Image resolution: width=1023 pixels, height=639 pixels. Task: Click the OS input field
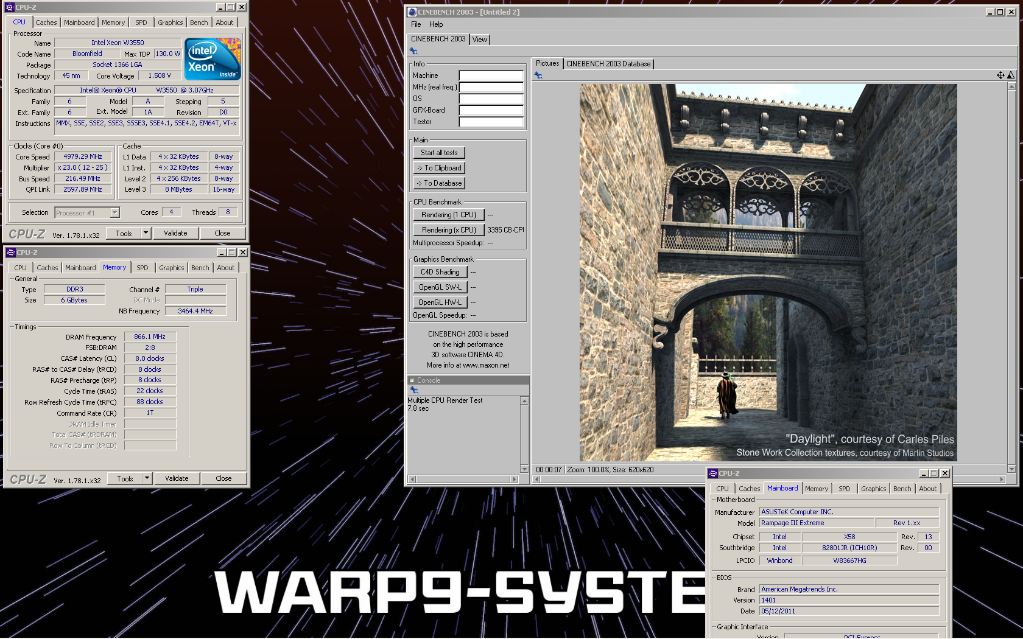(491, 99)
